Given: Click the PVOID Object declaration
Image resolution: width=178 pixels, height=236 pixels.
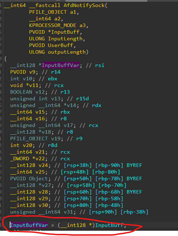Looking at the screenshot, I should click(x=30, y=178).
